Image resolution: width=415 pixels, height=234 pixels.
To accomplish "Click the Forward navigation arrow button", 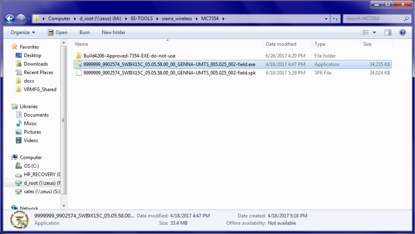I will 21,19.
